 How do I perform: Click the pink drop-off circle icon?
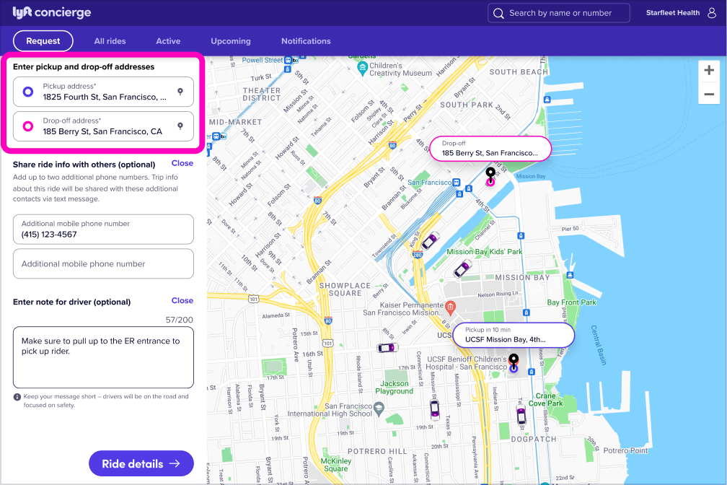point(28,126)
